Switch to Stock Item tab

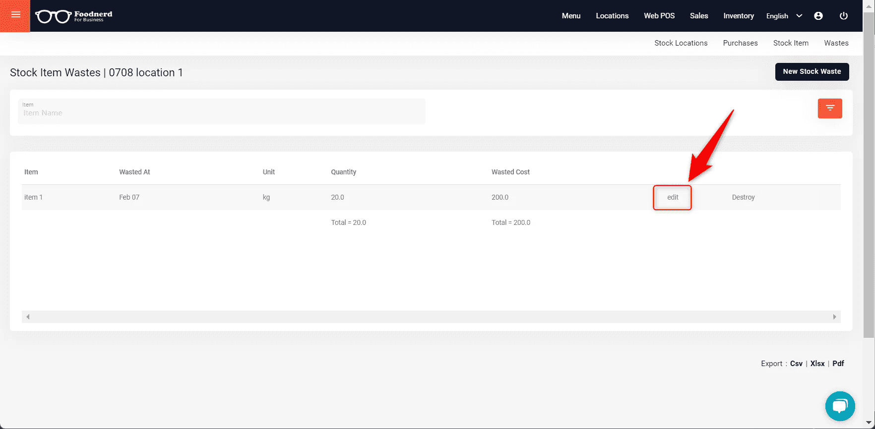(x=791, y=43)
